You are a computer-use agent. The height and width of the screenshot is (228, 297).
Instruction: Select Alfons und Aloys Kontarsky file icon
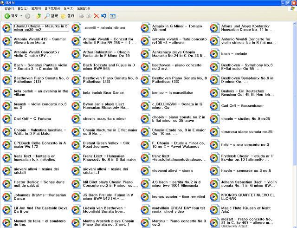[214, 28]
